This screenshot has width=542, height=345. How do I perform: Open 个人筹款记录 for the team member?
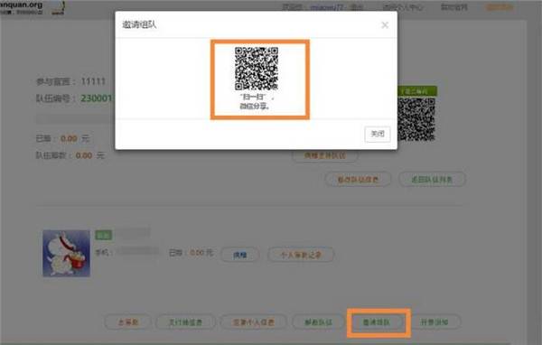point(301,255)
